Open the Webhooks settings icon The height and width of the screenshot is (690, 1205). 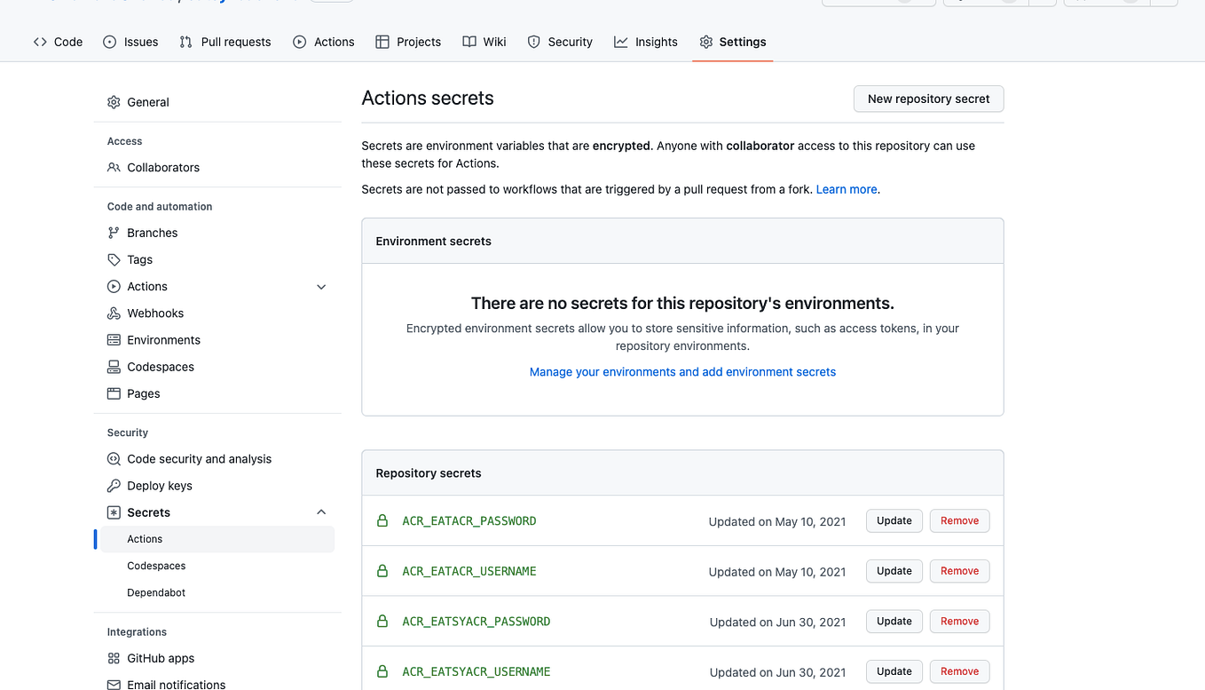point(114,313)
